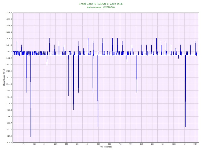
Task: Click the y-axis value "827.5"
Action: coord(9,136)
